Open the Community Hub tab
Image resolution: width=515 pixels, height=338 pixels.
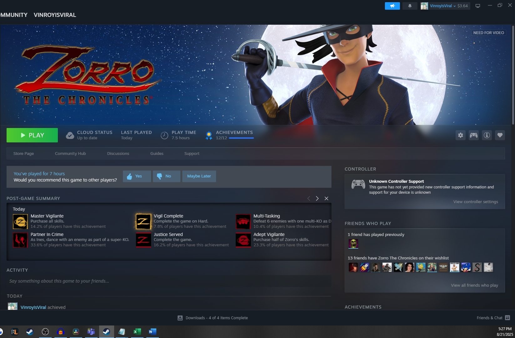coord(70,153)
